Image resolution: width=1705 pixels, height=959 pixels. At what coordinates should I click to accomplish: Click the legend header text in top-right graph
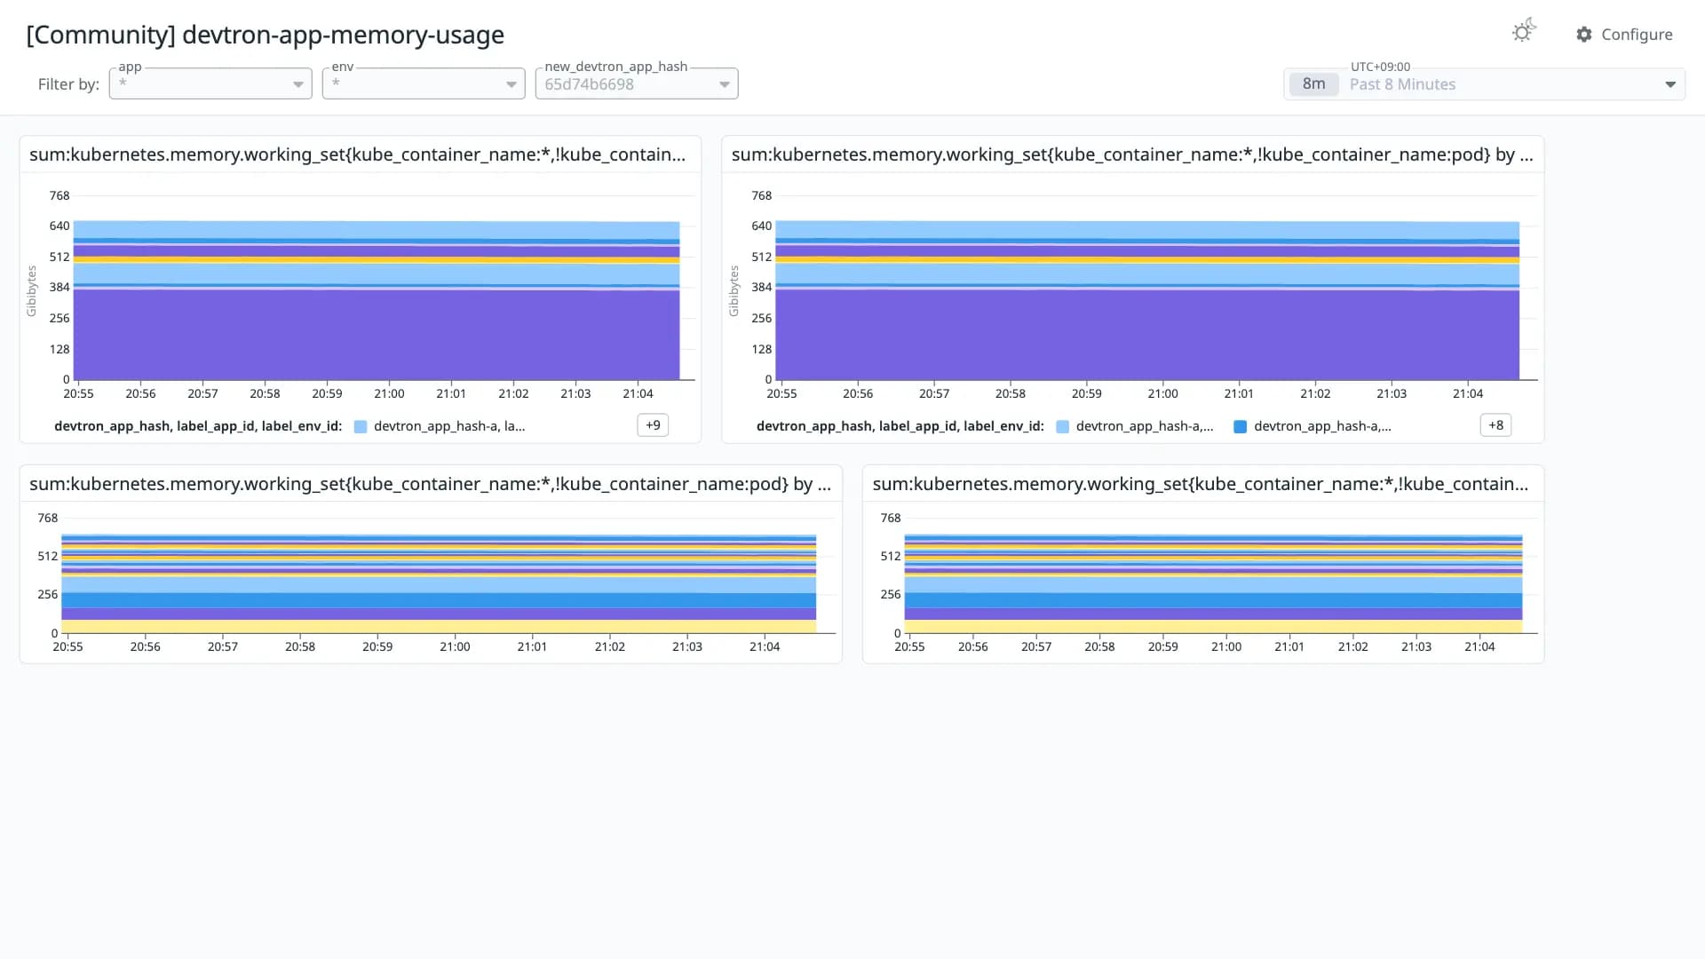pos(900,426)
